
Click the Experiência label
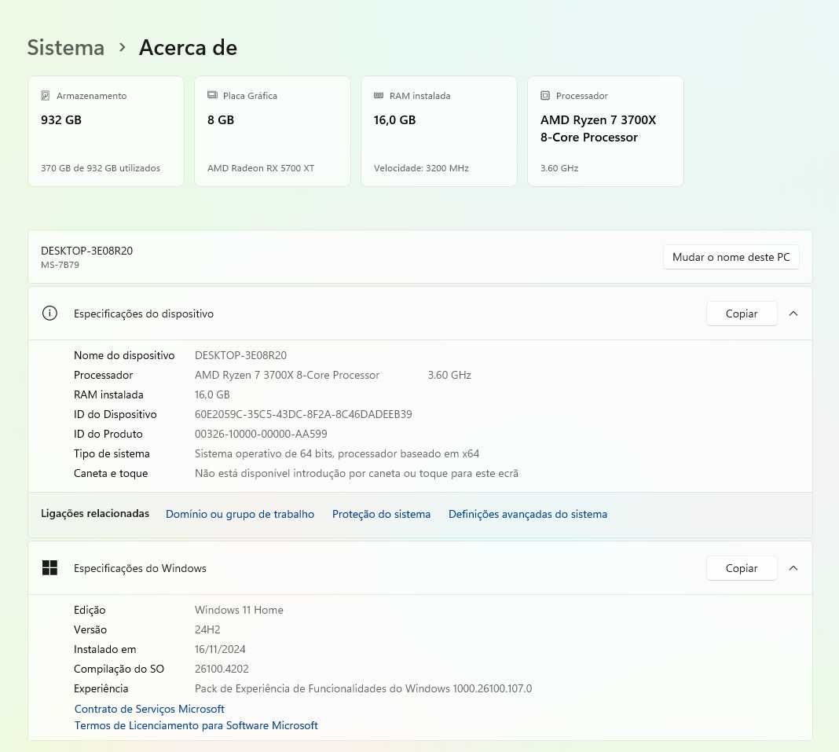[101, 688]
